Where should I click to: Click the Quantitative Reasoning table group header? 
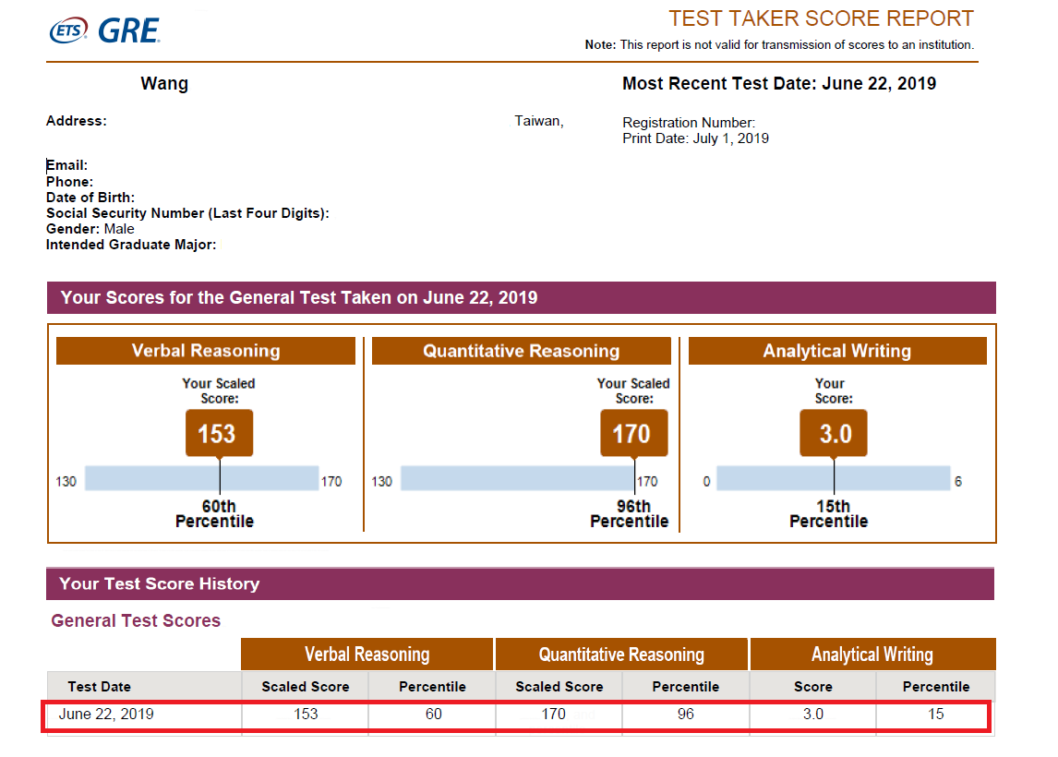click(621, 654)
